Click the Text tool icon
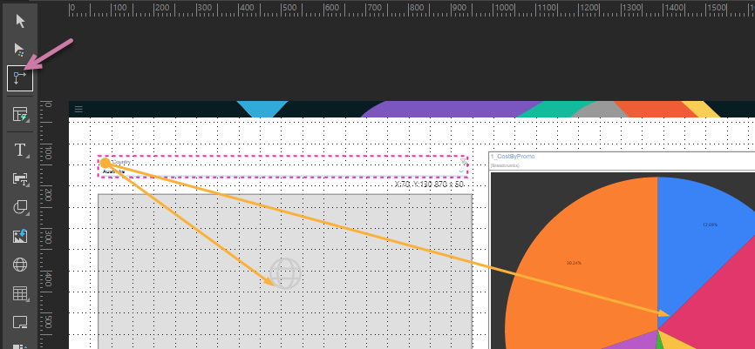Viewport: 755px width, 349px height. (x=20, y=150)
